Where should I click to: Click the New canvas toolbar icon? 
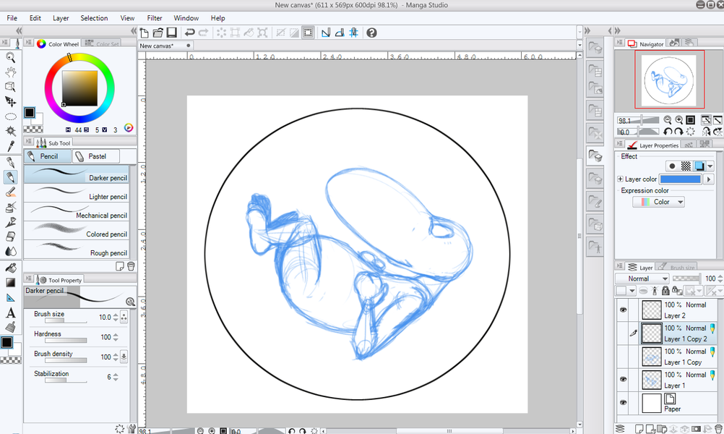pyautogui.click(x=145, y=33)
